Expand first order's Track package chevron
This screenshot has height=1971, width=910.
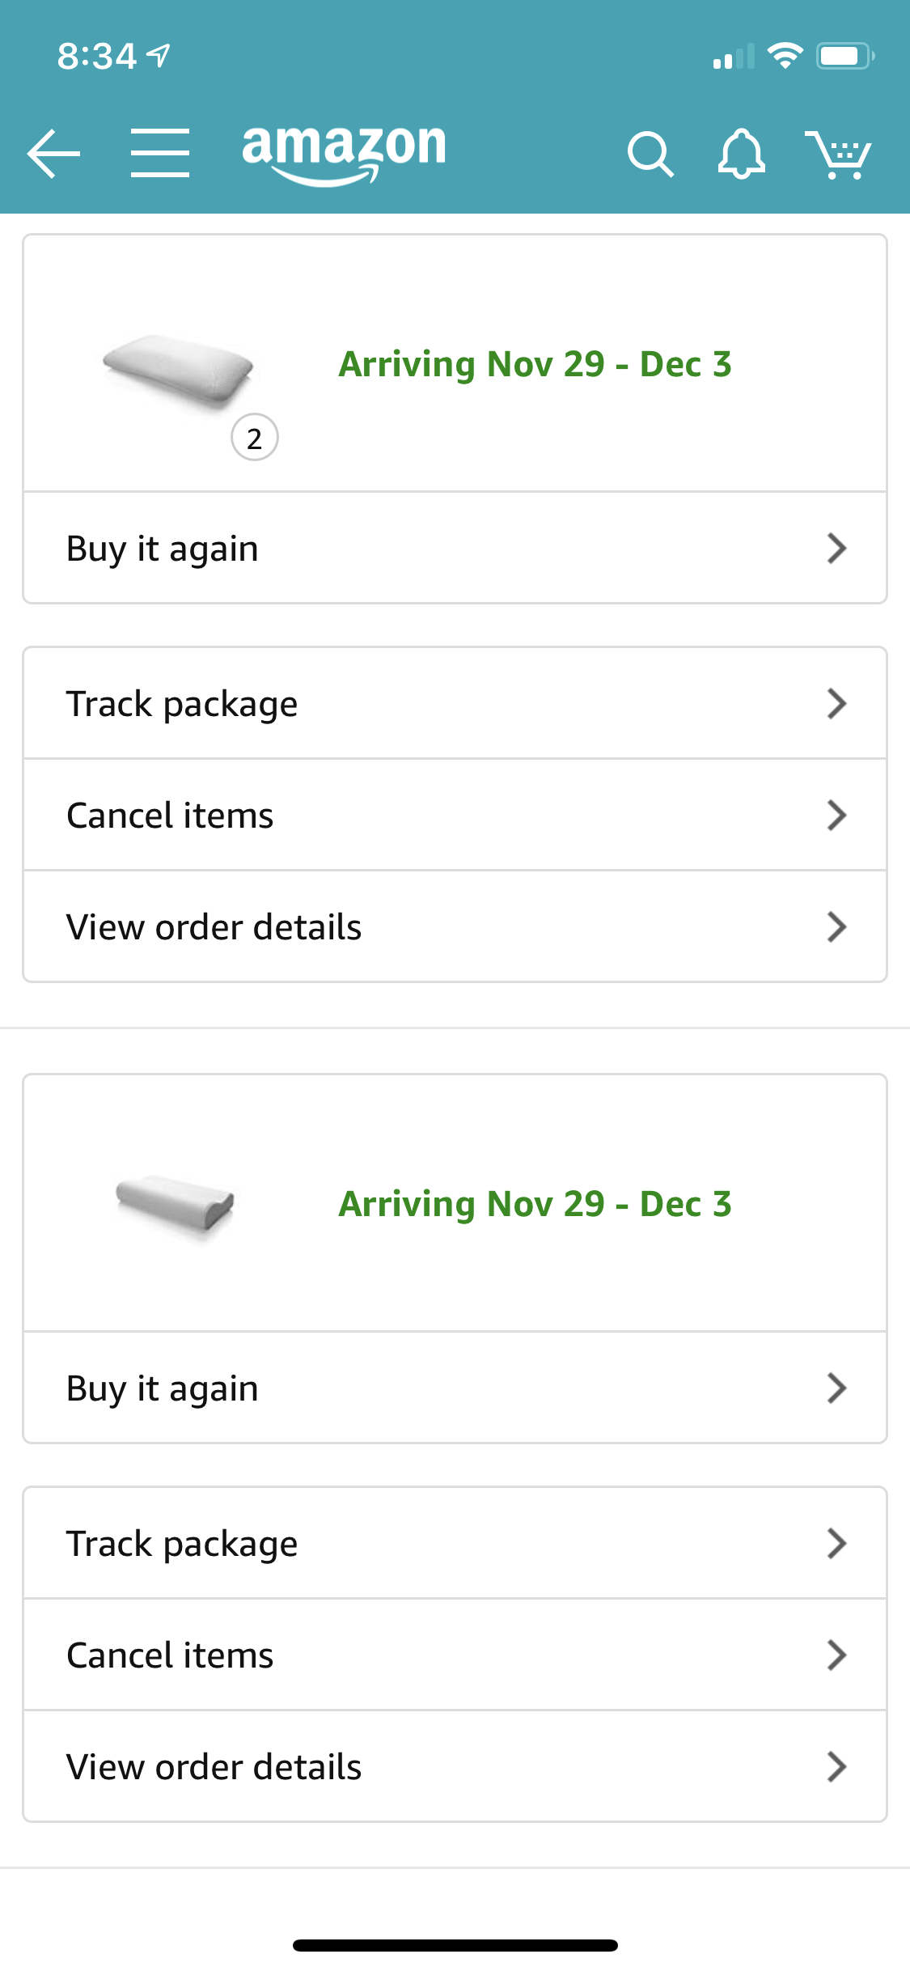coord(836,704)
